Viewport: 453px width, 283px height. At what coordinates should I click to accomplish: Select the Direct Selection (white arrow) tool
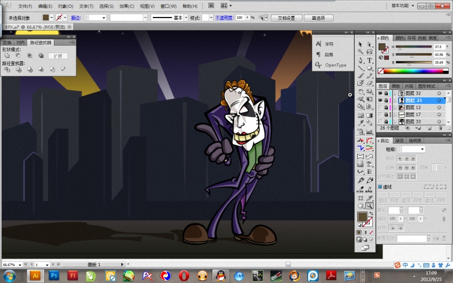pos(369,44)
